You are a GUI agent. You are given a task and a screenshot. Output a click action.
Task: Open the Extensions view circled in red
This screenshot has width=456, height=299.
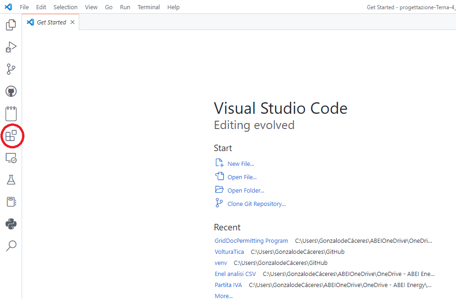tap(11, 135)
